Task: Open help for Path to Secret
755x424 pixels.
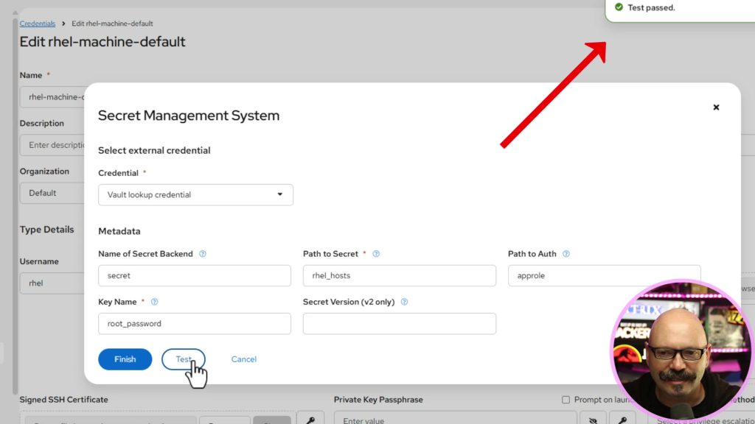Action: tap(376, 254)
